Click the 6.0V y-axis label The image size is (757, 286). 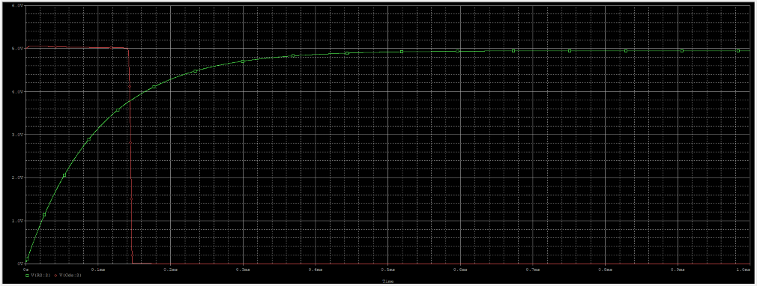(17, 5)
